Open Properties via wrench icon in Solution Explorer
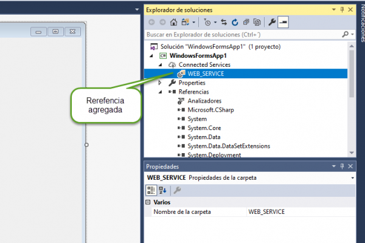365x243 pixels. click(272, 22)
